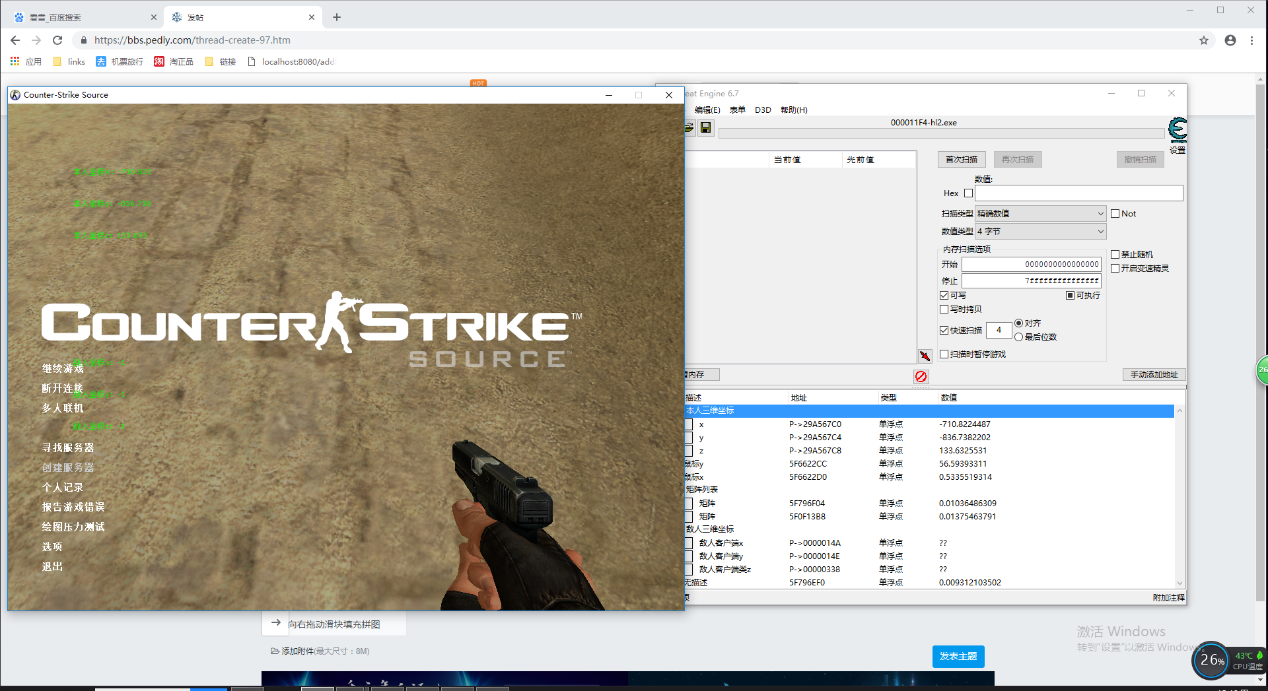
Task: Click 退出 in the game menu
Action: coord(52,567)
